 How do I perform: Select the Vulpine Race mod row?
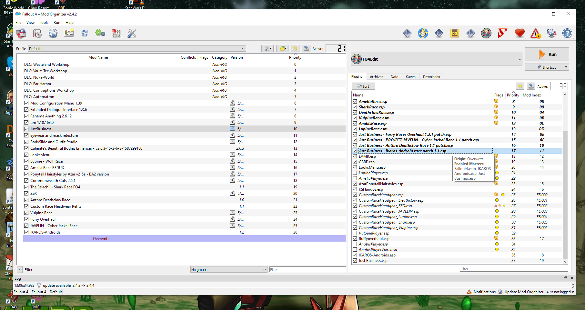click(185, 213)
